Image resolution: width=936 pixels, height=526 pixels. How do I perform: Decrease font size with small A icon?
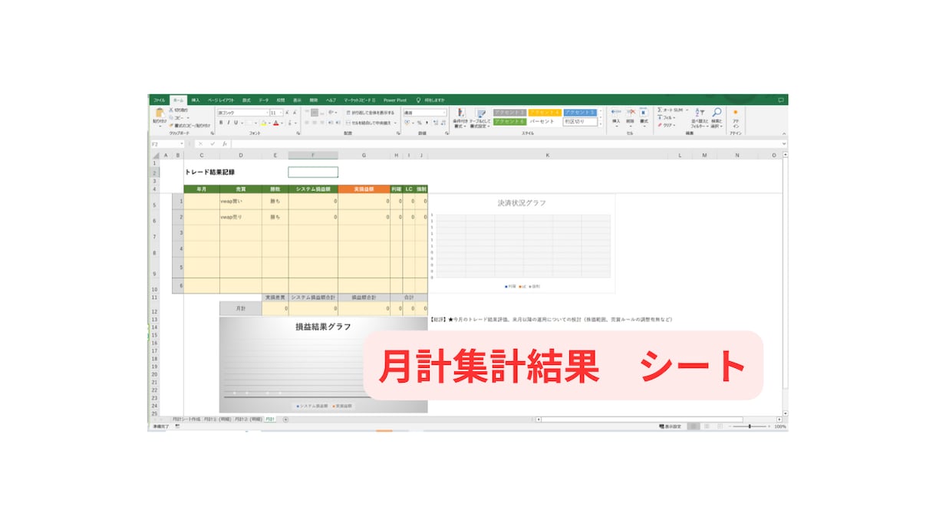[x=295, y=113]
